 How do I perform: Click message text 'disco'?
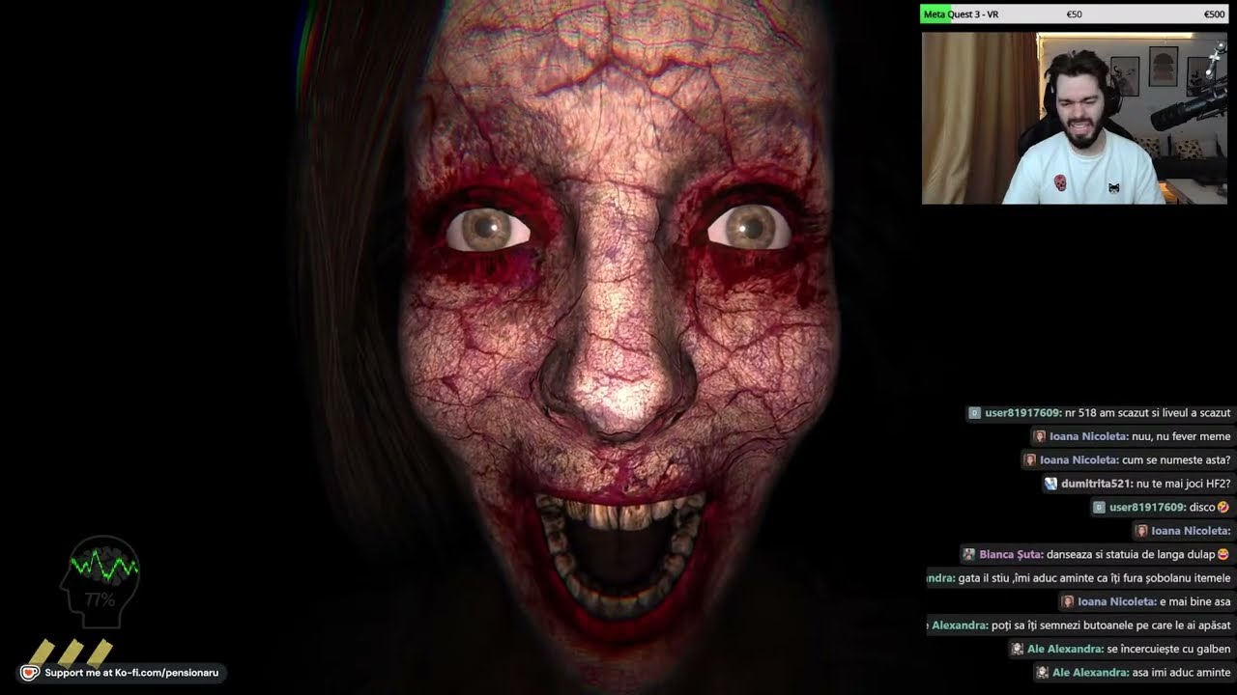pyautogui.click(x=1202, y=508)
